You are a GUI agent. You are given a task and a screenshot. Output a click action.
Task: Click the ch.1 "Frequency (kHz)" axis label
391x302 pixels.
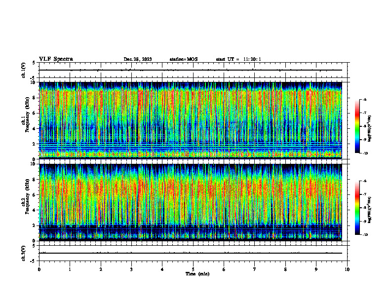tap(28, 114)
